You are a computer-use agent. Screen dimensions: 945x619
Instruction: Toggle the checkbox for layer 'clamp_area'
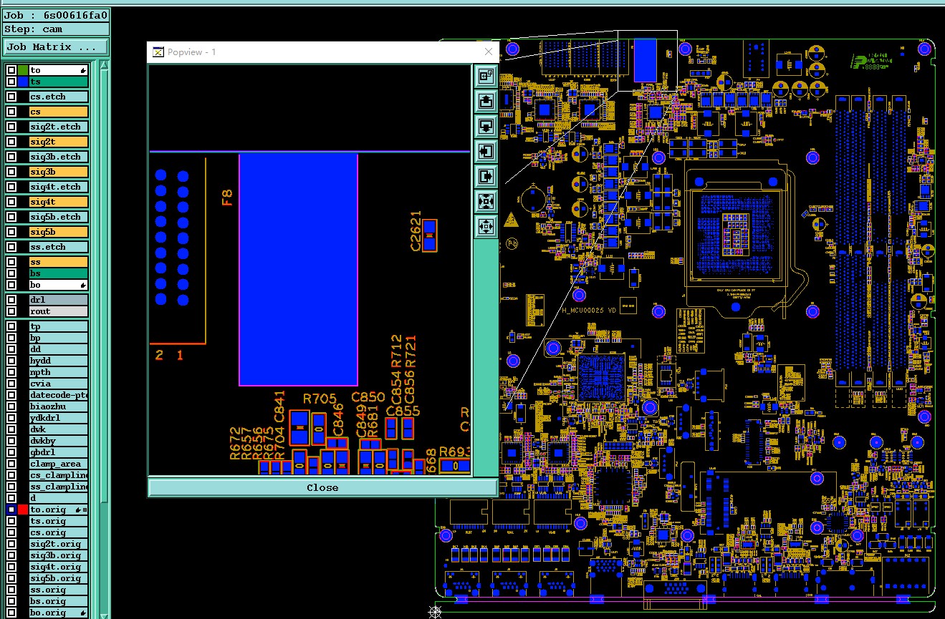11,464
